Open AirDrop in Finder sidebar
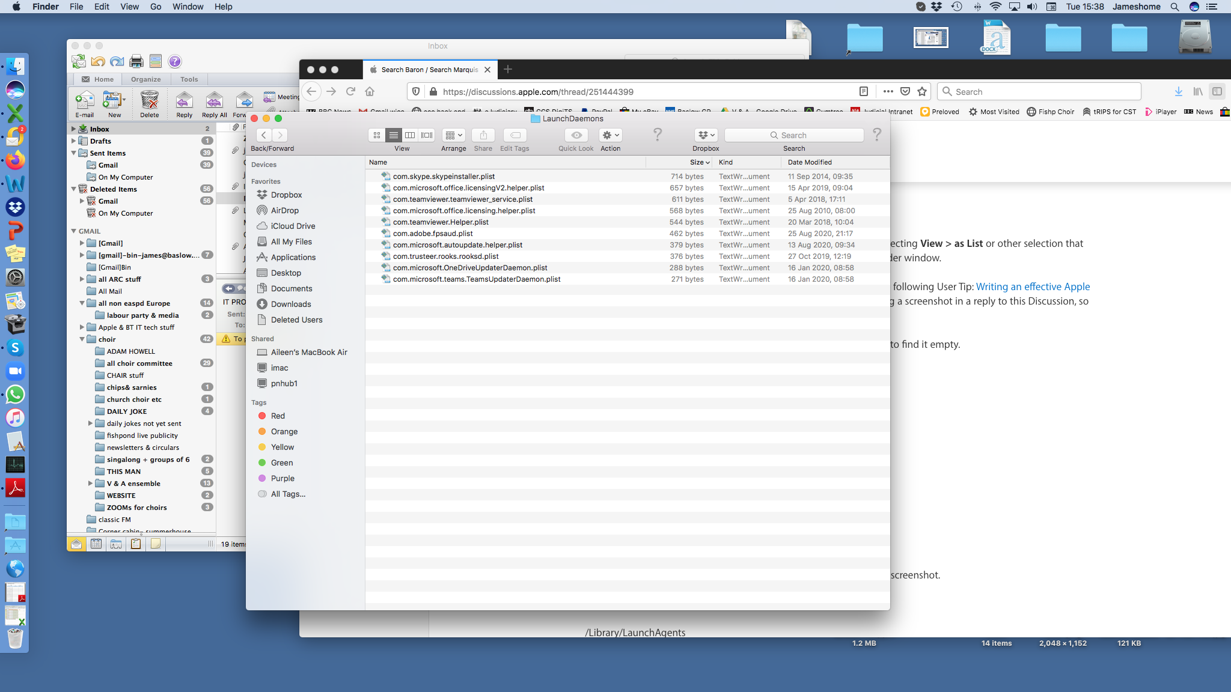 (284, 210)
